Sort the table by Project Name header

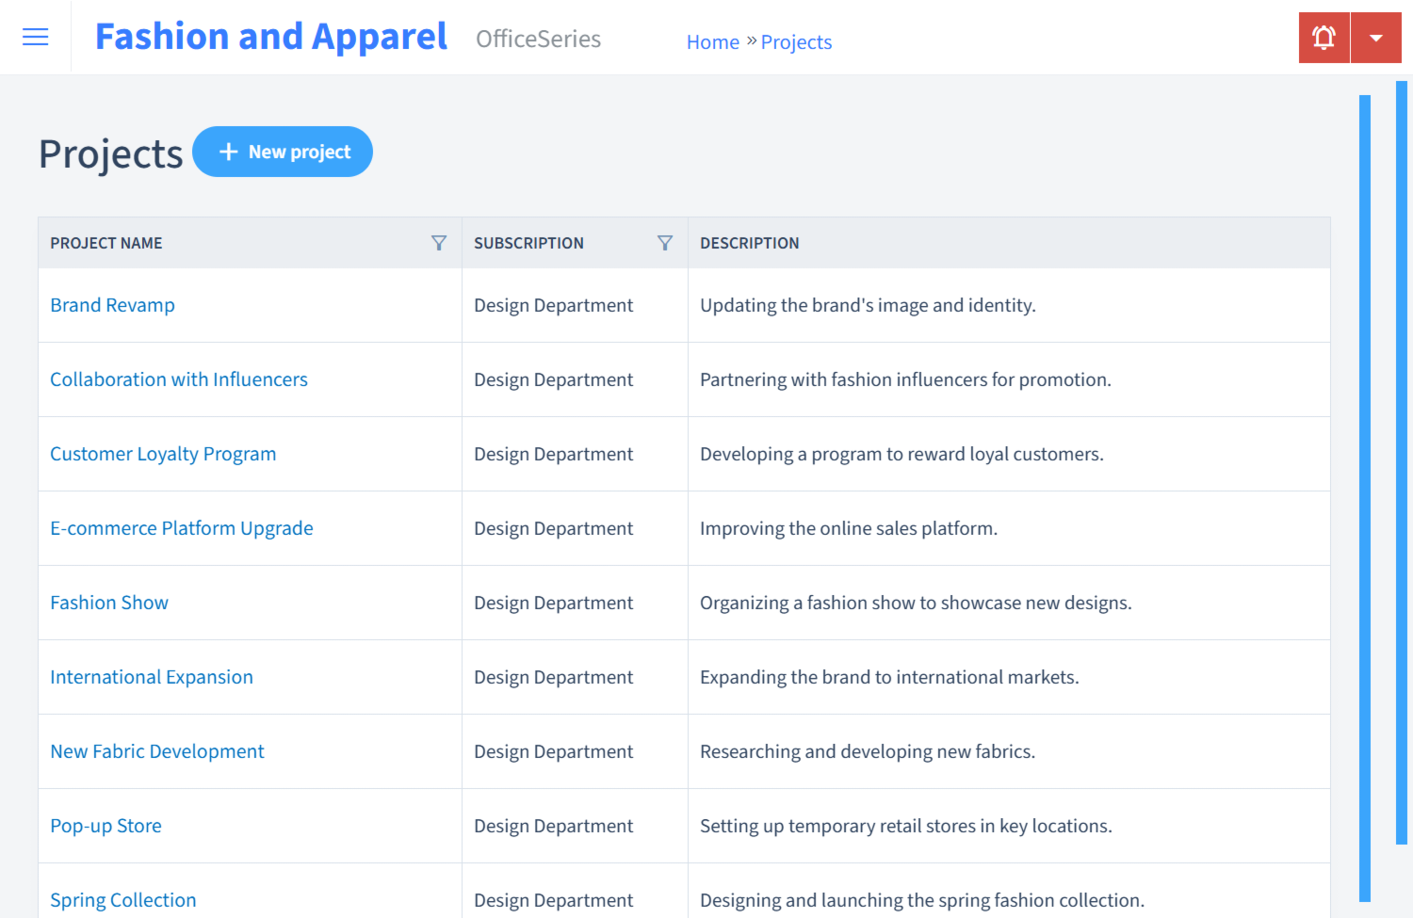pyautogui.click(x=106, y=242)
